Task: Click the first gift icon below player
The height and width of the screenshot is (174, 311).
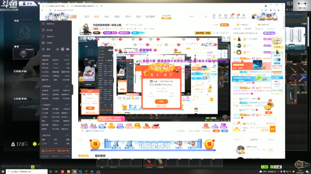Action: pos(84,126)
